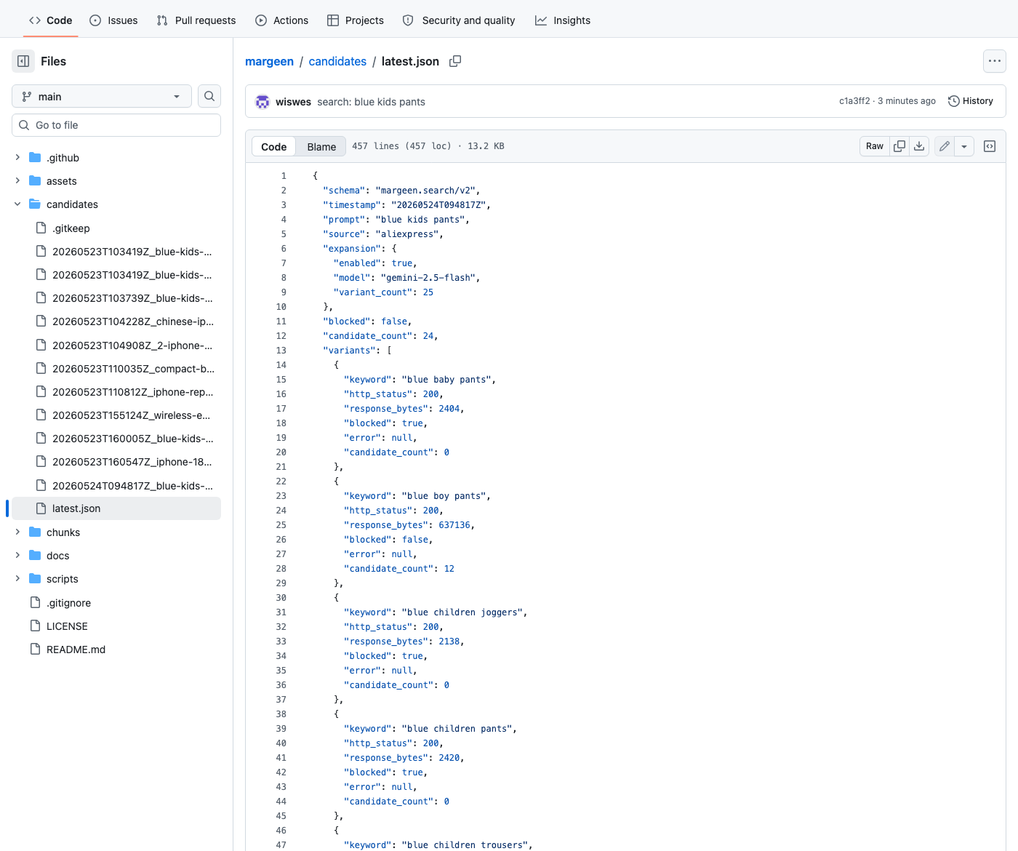Download raw file icon
This screenshot has width=1018, height=851.
coord(919,146)
